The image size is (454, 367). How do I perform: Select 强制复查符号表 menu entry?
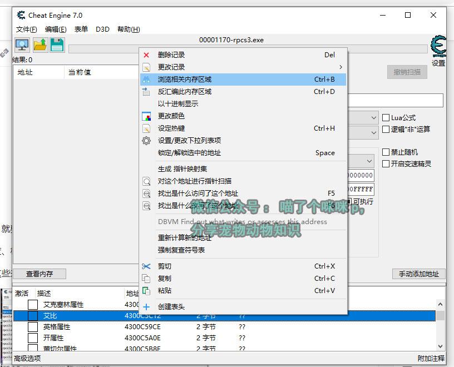point(243,250)
